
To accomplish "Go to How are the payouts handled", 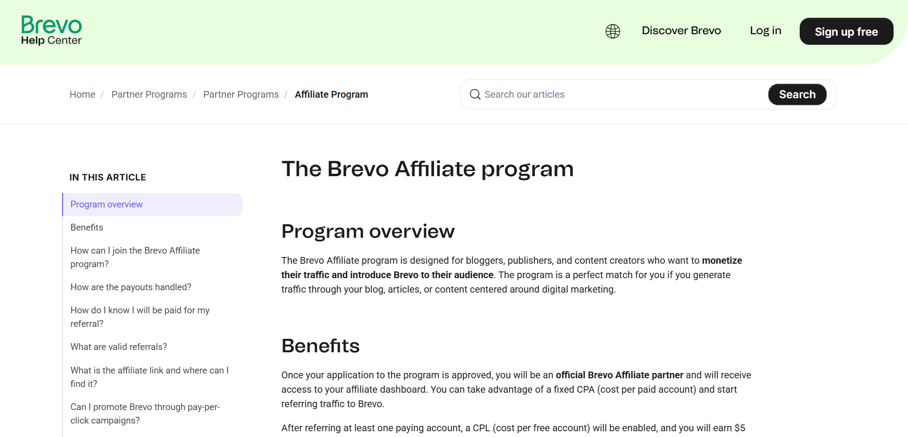I will 130,287.
